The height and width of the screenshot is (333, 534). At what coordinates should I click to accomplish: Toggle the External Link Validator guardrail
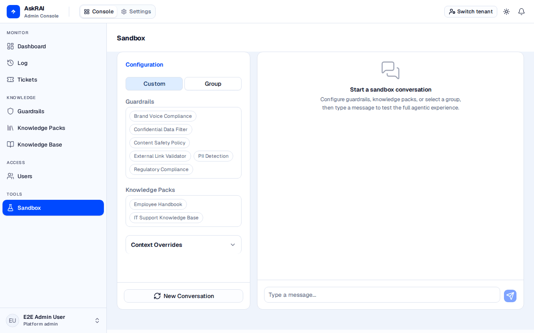pyautogui.click(x=160, y=156)
